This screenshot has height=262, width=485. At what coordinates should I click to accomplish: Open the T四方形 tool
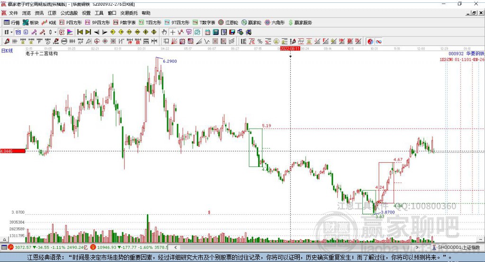(150, 23)
